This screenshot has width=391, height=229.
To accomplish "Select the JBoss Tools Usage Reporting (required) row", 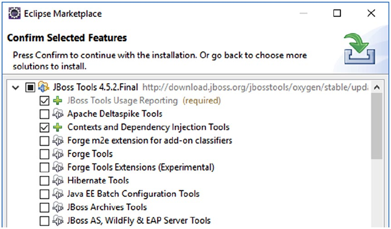I will click(144, 101).
